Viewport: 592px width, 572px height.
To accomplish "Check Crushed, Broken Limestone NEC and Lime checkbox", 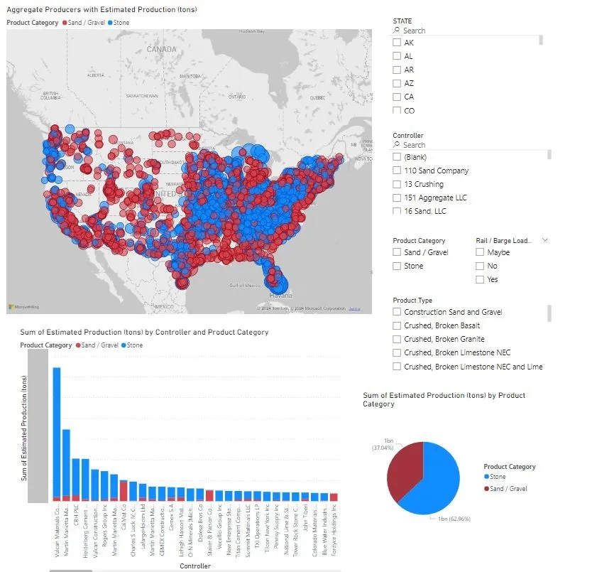I will pyautogui.click(x=397, y=367).
